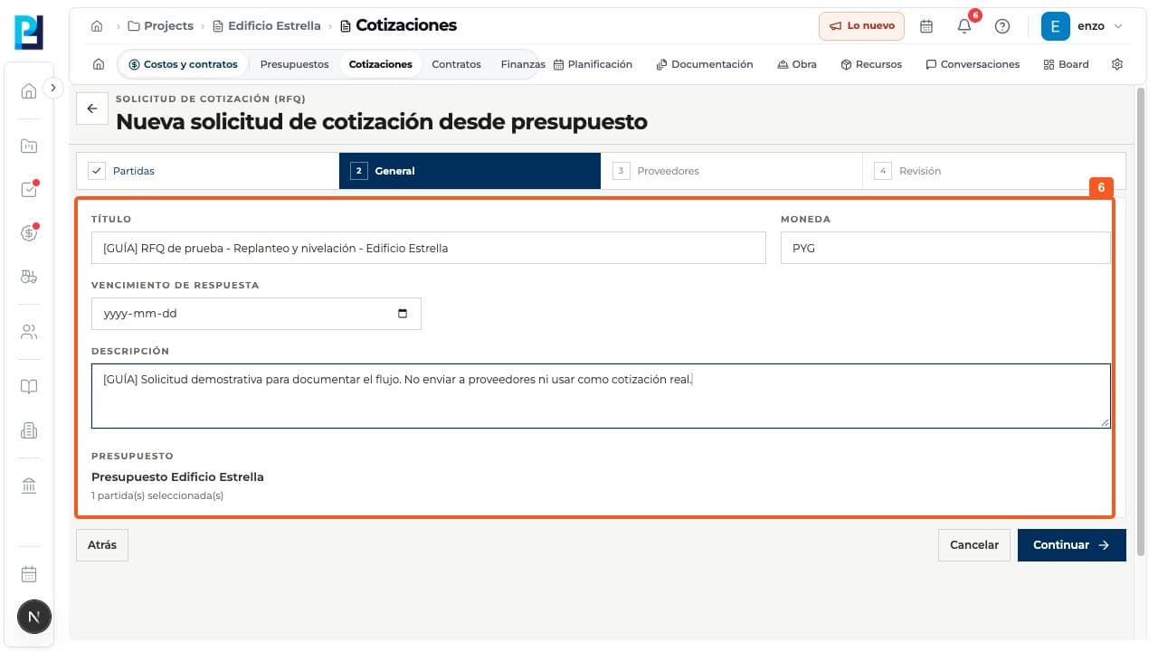The image size is (1158, 651).
Task: Open the machinery equipment icon in the sidebar
Action: (29, 278)
